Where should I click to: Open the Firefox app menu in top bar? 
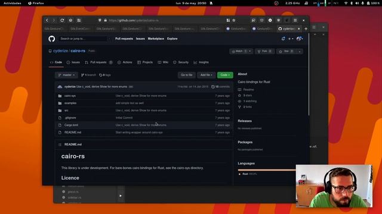pyautogui.click(x=36, y=3)
